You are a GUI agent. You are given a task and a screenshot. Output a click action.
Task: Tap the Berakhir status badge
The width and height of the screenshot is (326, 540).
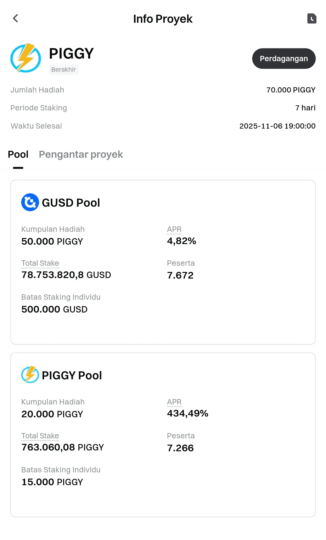point(64,70)
